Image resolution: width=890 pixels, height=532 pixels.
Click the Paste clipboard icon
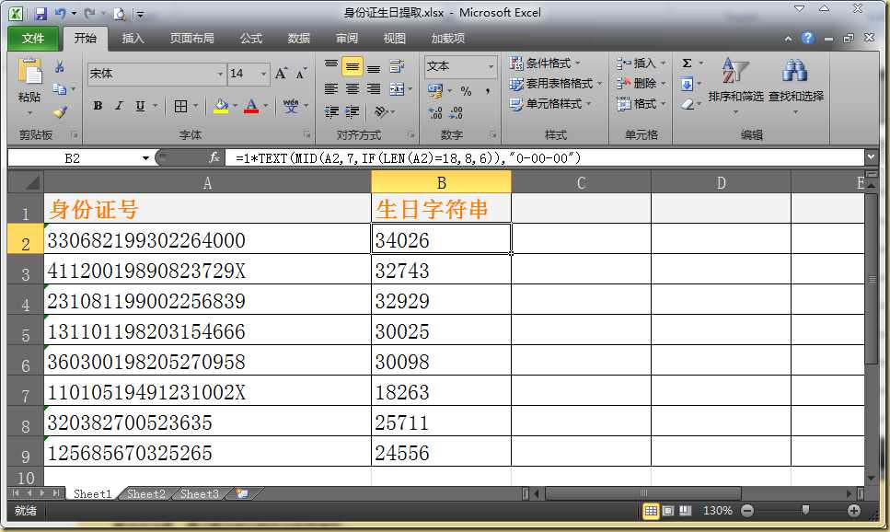[x=29, y=72]
